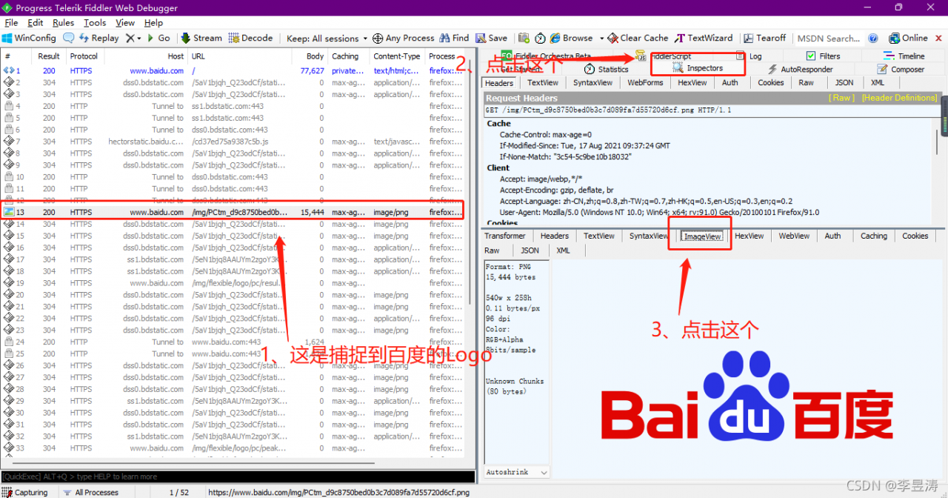Select the response WebView tab
The image size is (948, 498).
(x=794, y=236)
